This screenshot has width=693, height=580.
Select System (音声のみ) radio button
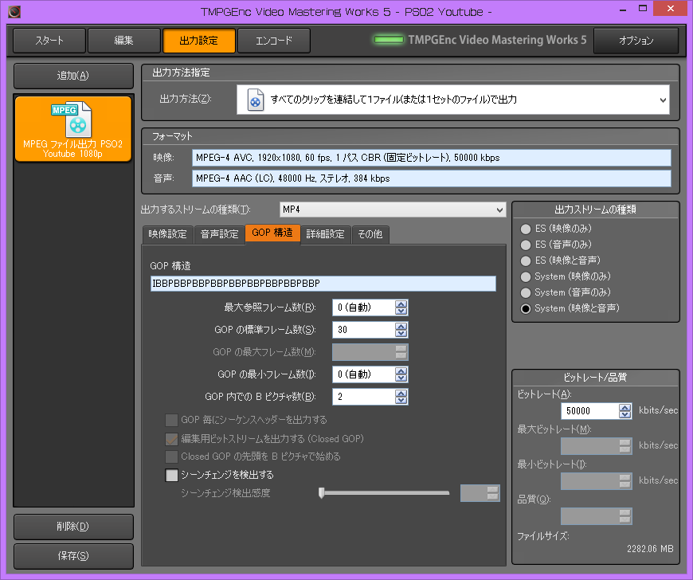526,292
